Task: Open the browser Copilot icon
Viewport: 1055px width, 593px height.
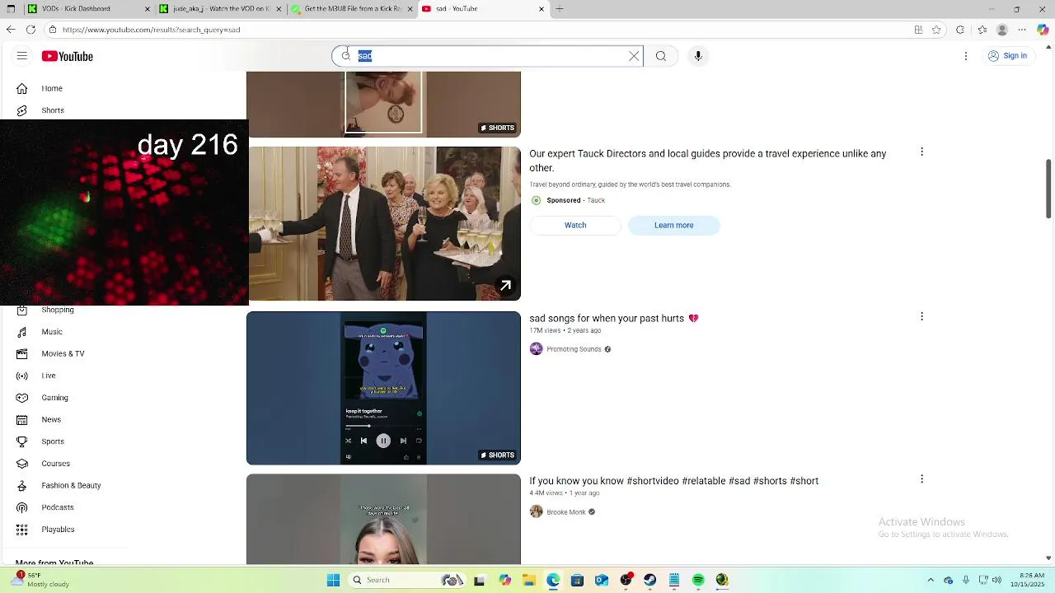Action: [1043, 30]
